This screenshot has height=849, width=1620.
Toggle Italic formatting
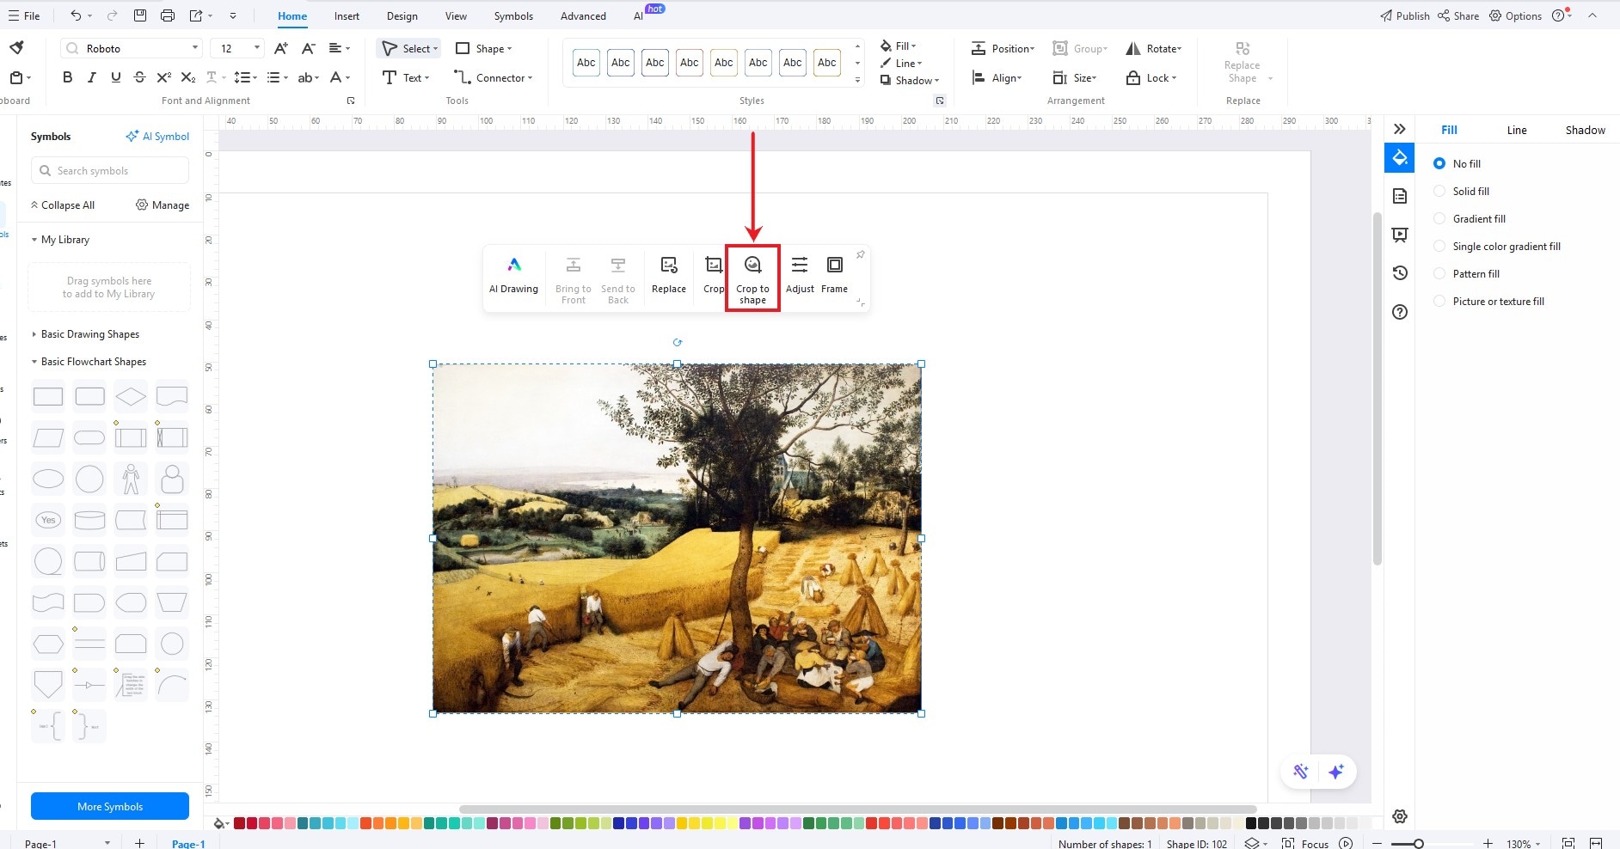pyautogui.click(x=91, y=77)
